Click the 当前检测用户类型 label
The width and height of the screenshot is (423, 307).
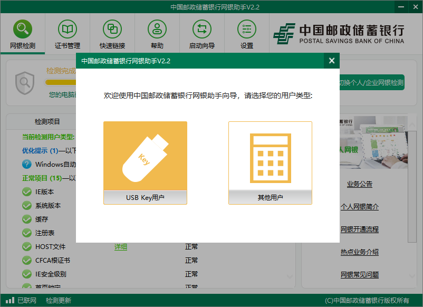click(49, 137)
